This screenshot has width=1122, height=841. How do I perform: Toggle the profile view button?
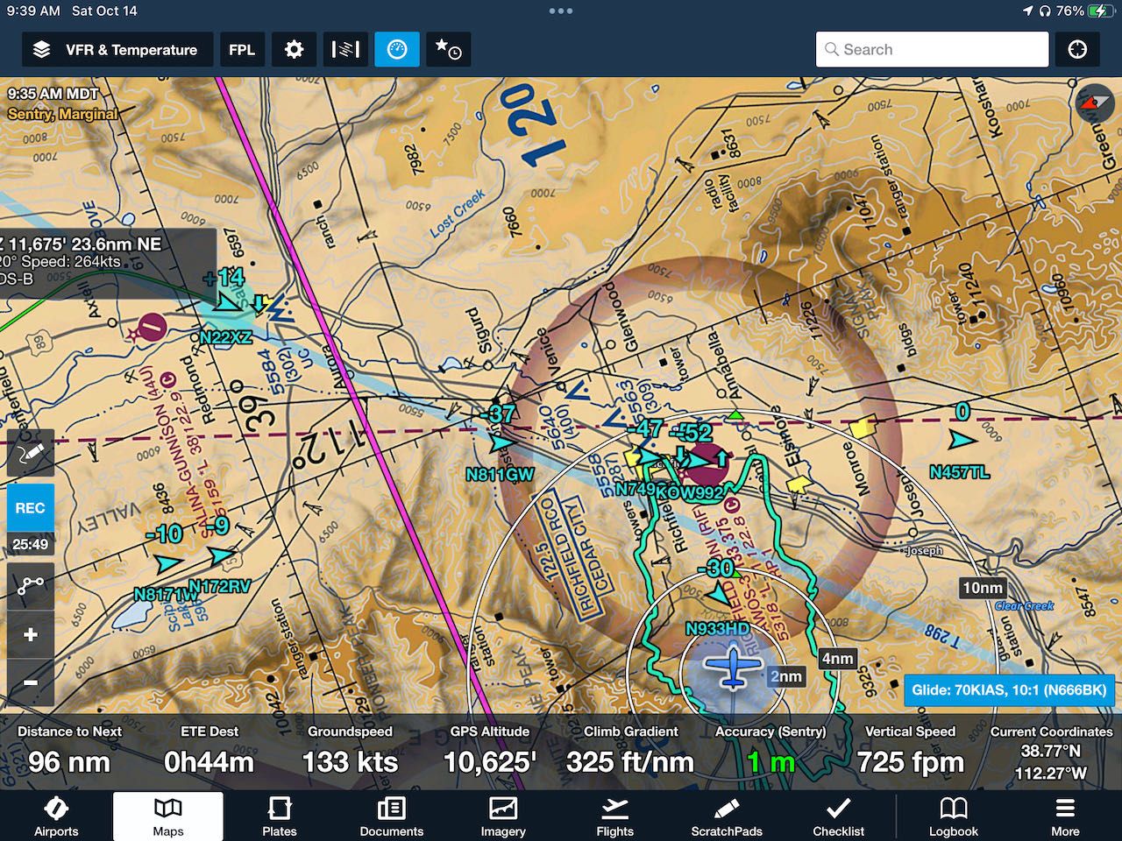coord(345,50)
